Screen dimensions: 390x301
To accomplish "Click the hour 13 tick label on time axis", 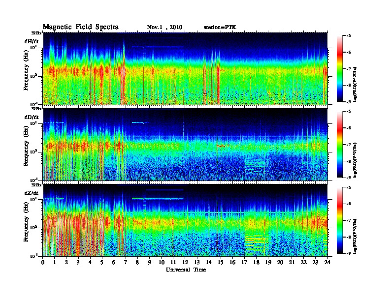I will [197, 263].
